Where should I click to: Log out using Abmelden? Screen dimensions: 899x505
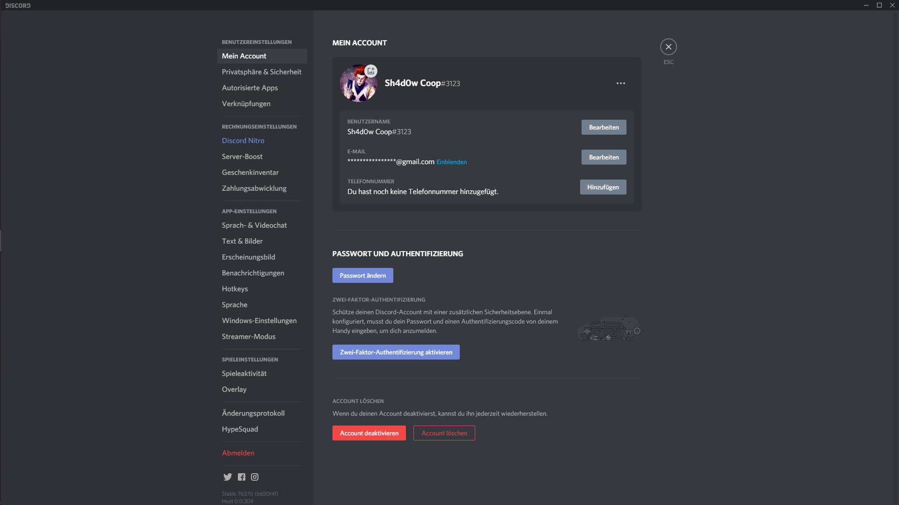tap(238, 453)
